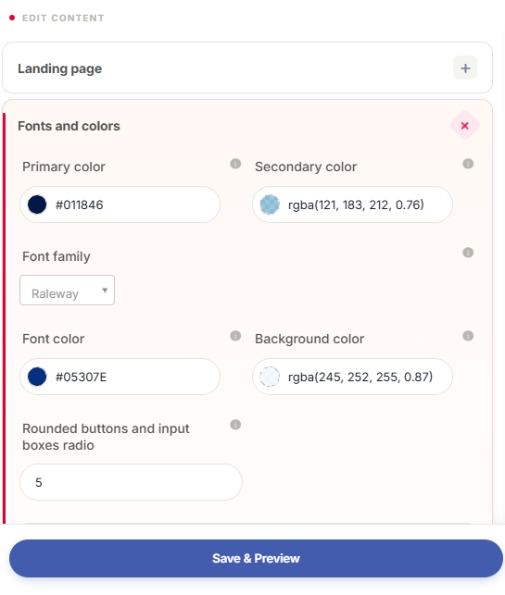Click the Save & Preview button
505x595 pixels.
tap(256, 558)
